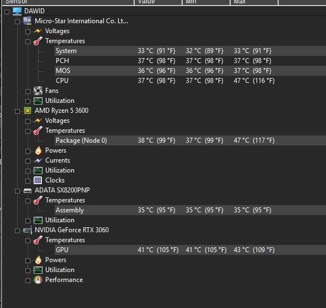326x308 pixels.
Task: Select the CPU temperature row label
Action: click(x=62, y=81)
